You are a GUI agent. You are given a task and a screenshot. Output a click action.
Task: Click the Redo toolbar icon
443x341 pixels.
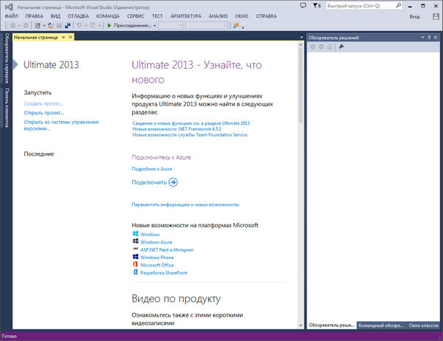[x=92, y=26]
